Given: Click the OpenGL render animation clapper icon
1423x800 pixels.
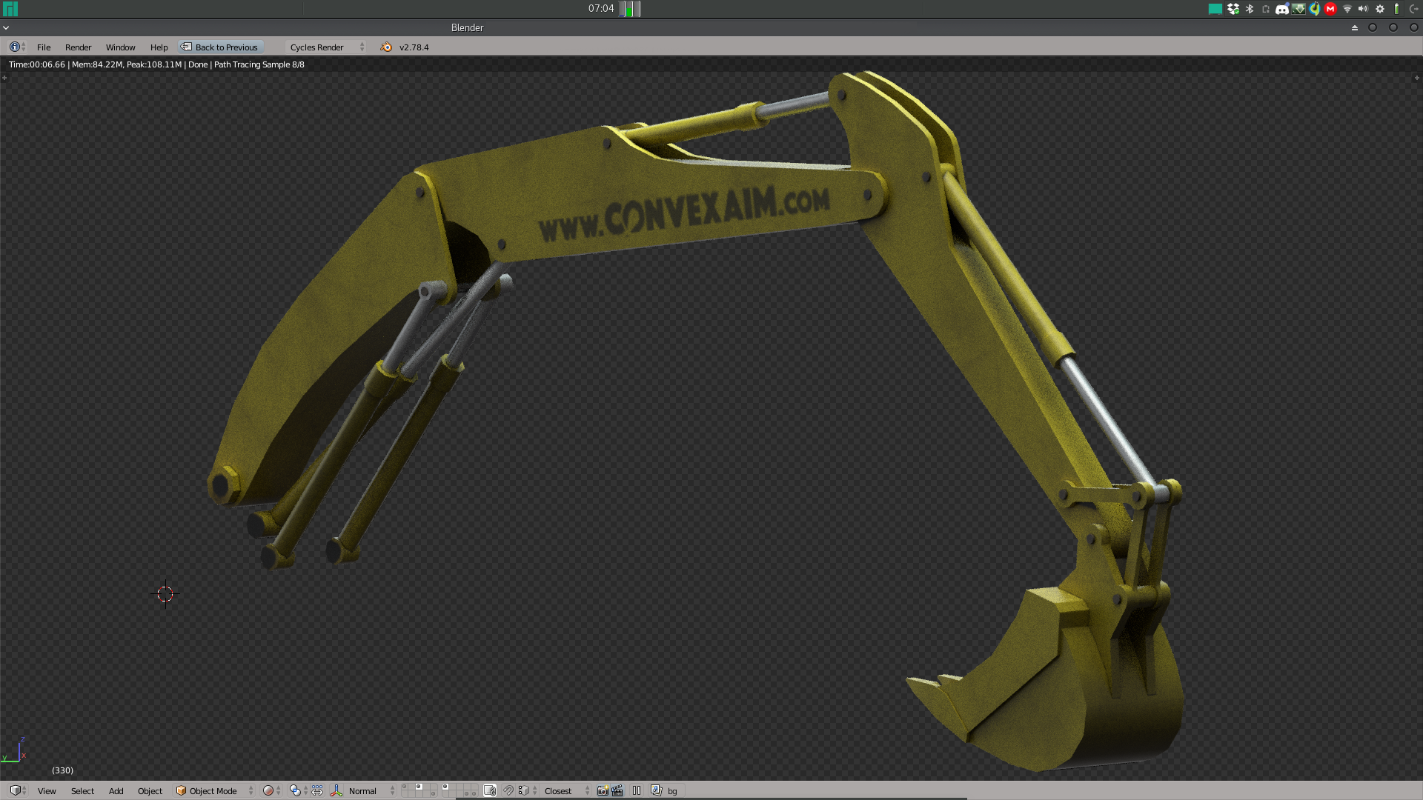Looking at the screenshot, I should coord(617,790).
